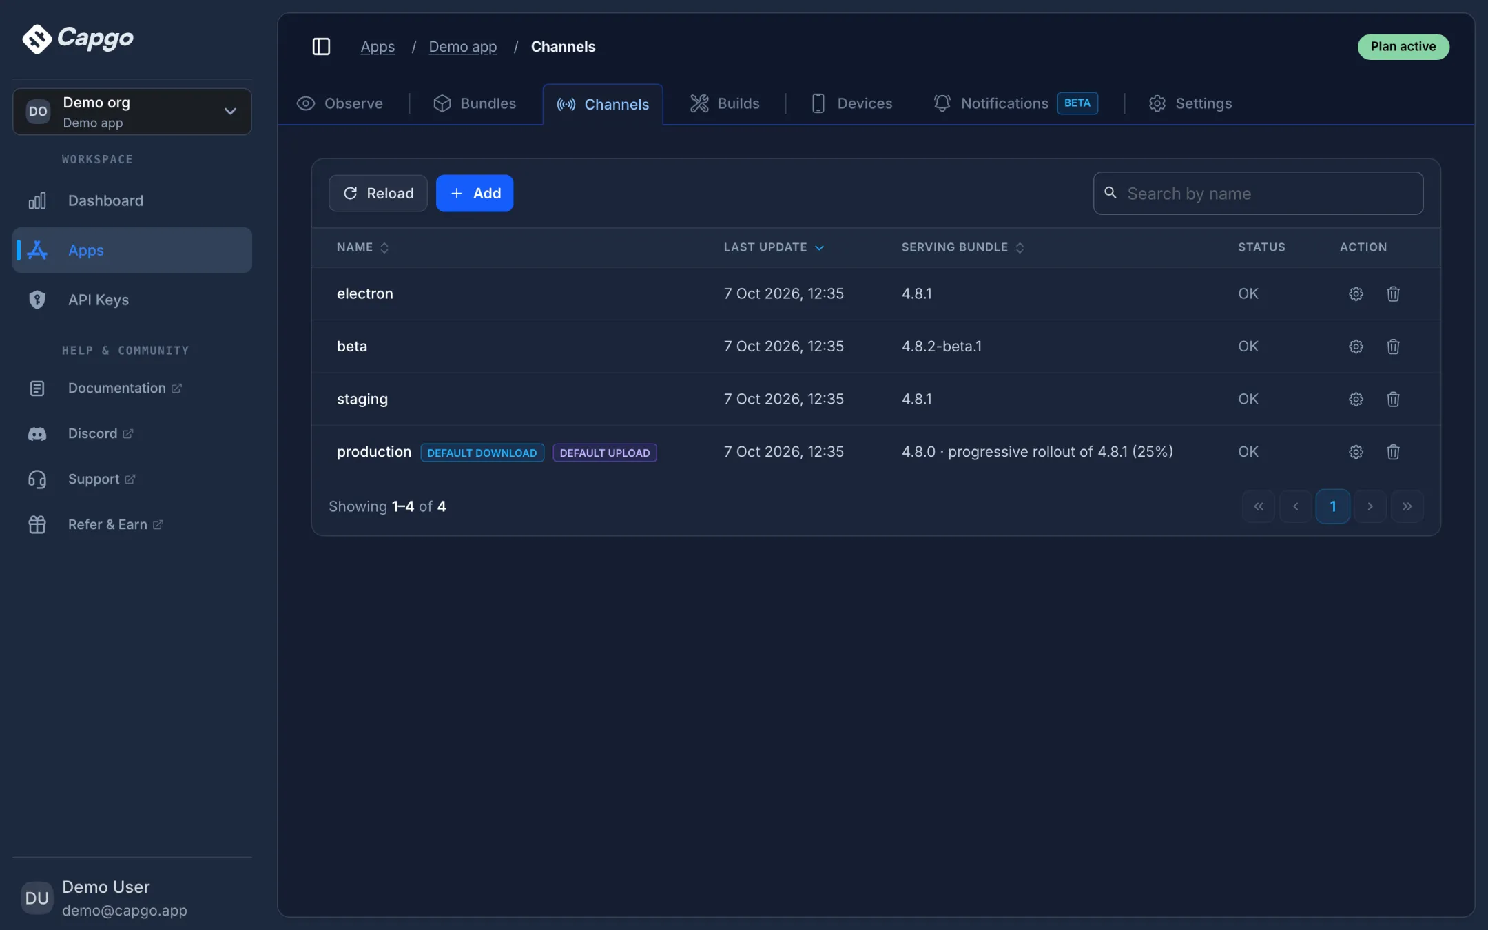Image resolution: width=1488 pixels, height=930 pixels.
Task: Sort table by Serving Bundle column
Action: [x=963, y=247]
